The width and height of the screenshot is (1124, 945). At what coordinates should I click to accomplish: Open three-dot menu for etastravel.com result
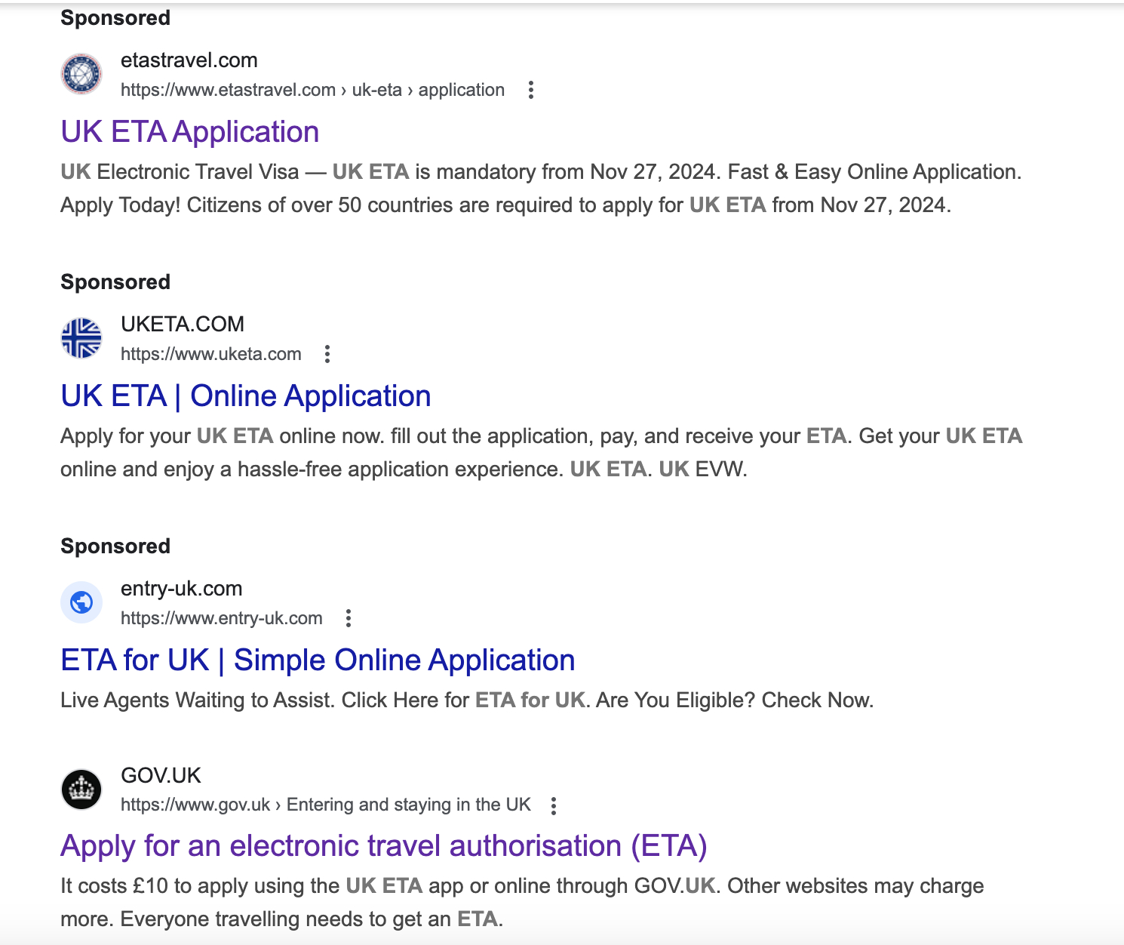pos(531,90)
